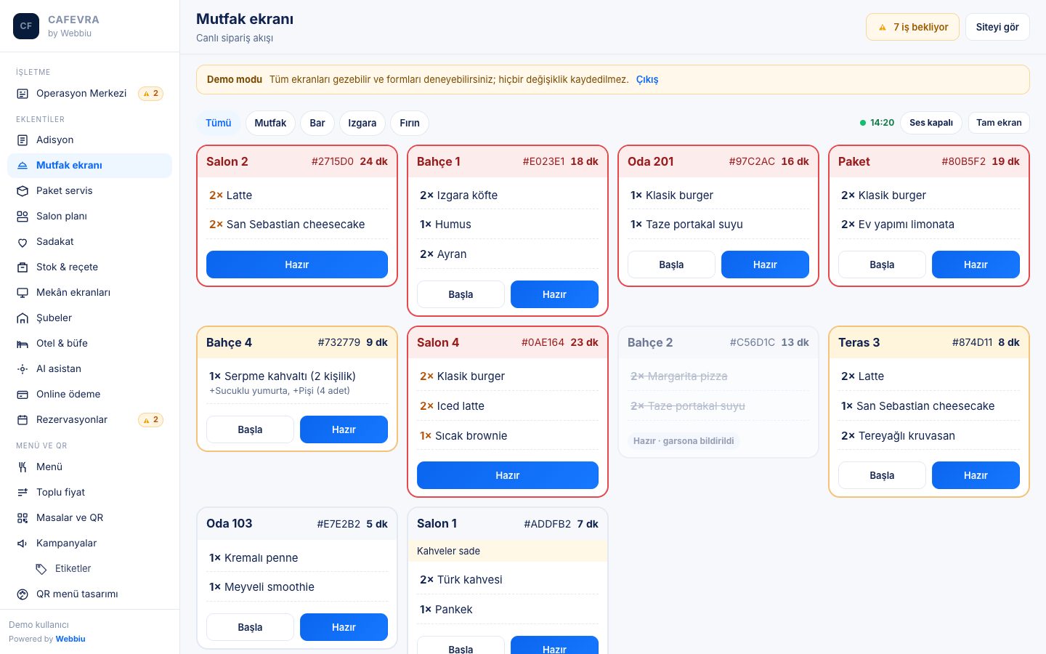1046x654 pixels.
Task: Click the Sadakat heart icon
Action: click(x=23, y=242)
